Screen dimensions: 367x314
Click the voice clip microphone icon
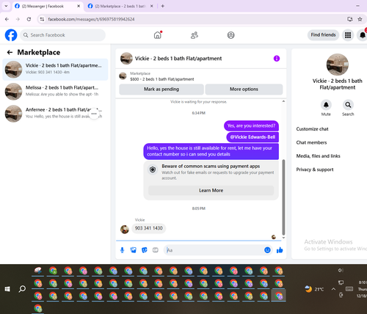point(122,250)
